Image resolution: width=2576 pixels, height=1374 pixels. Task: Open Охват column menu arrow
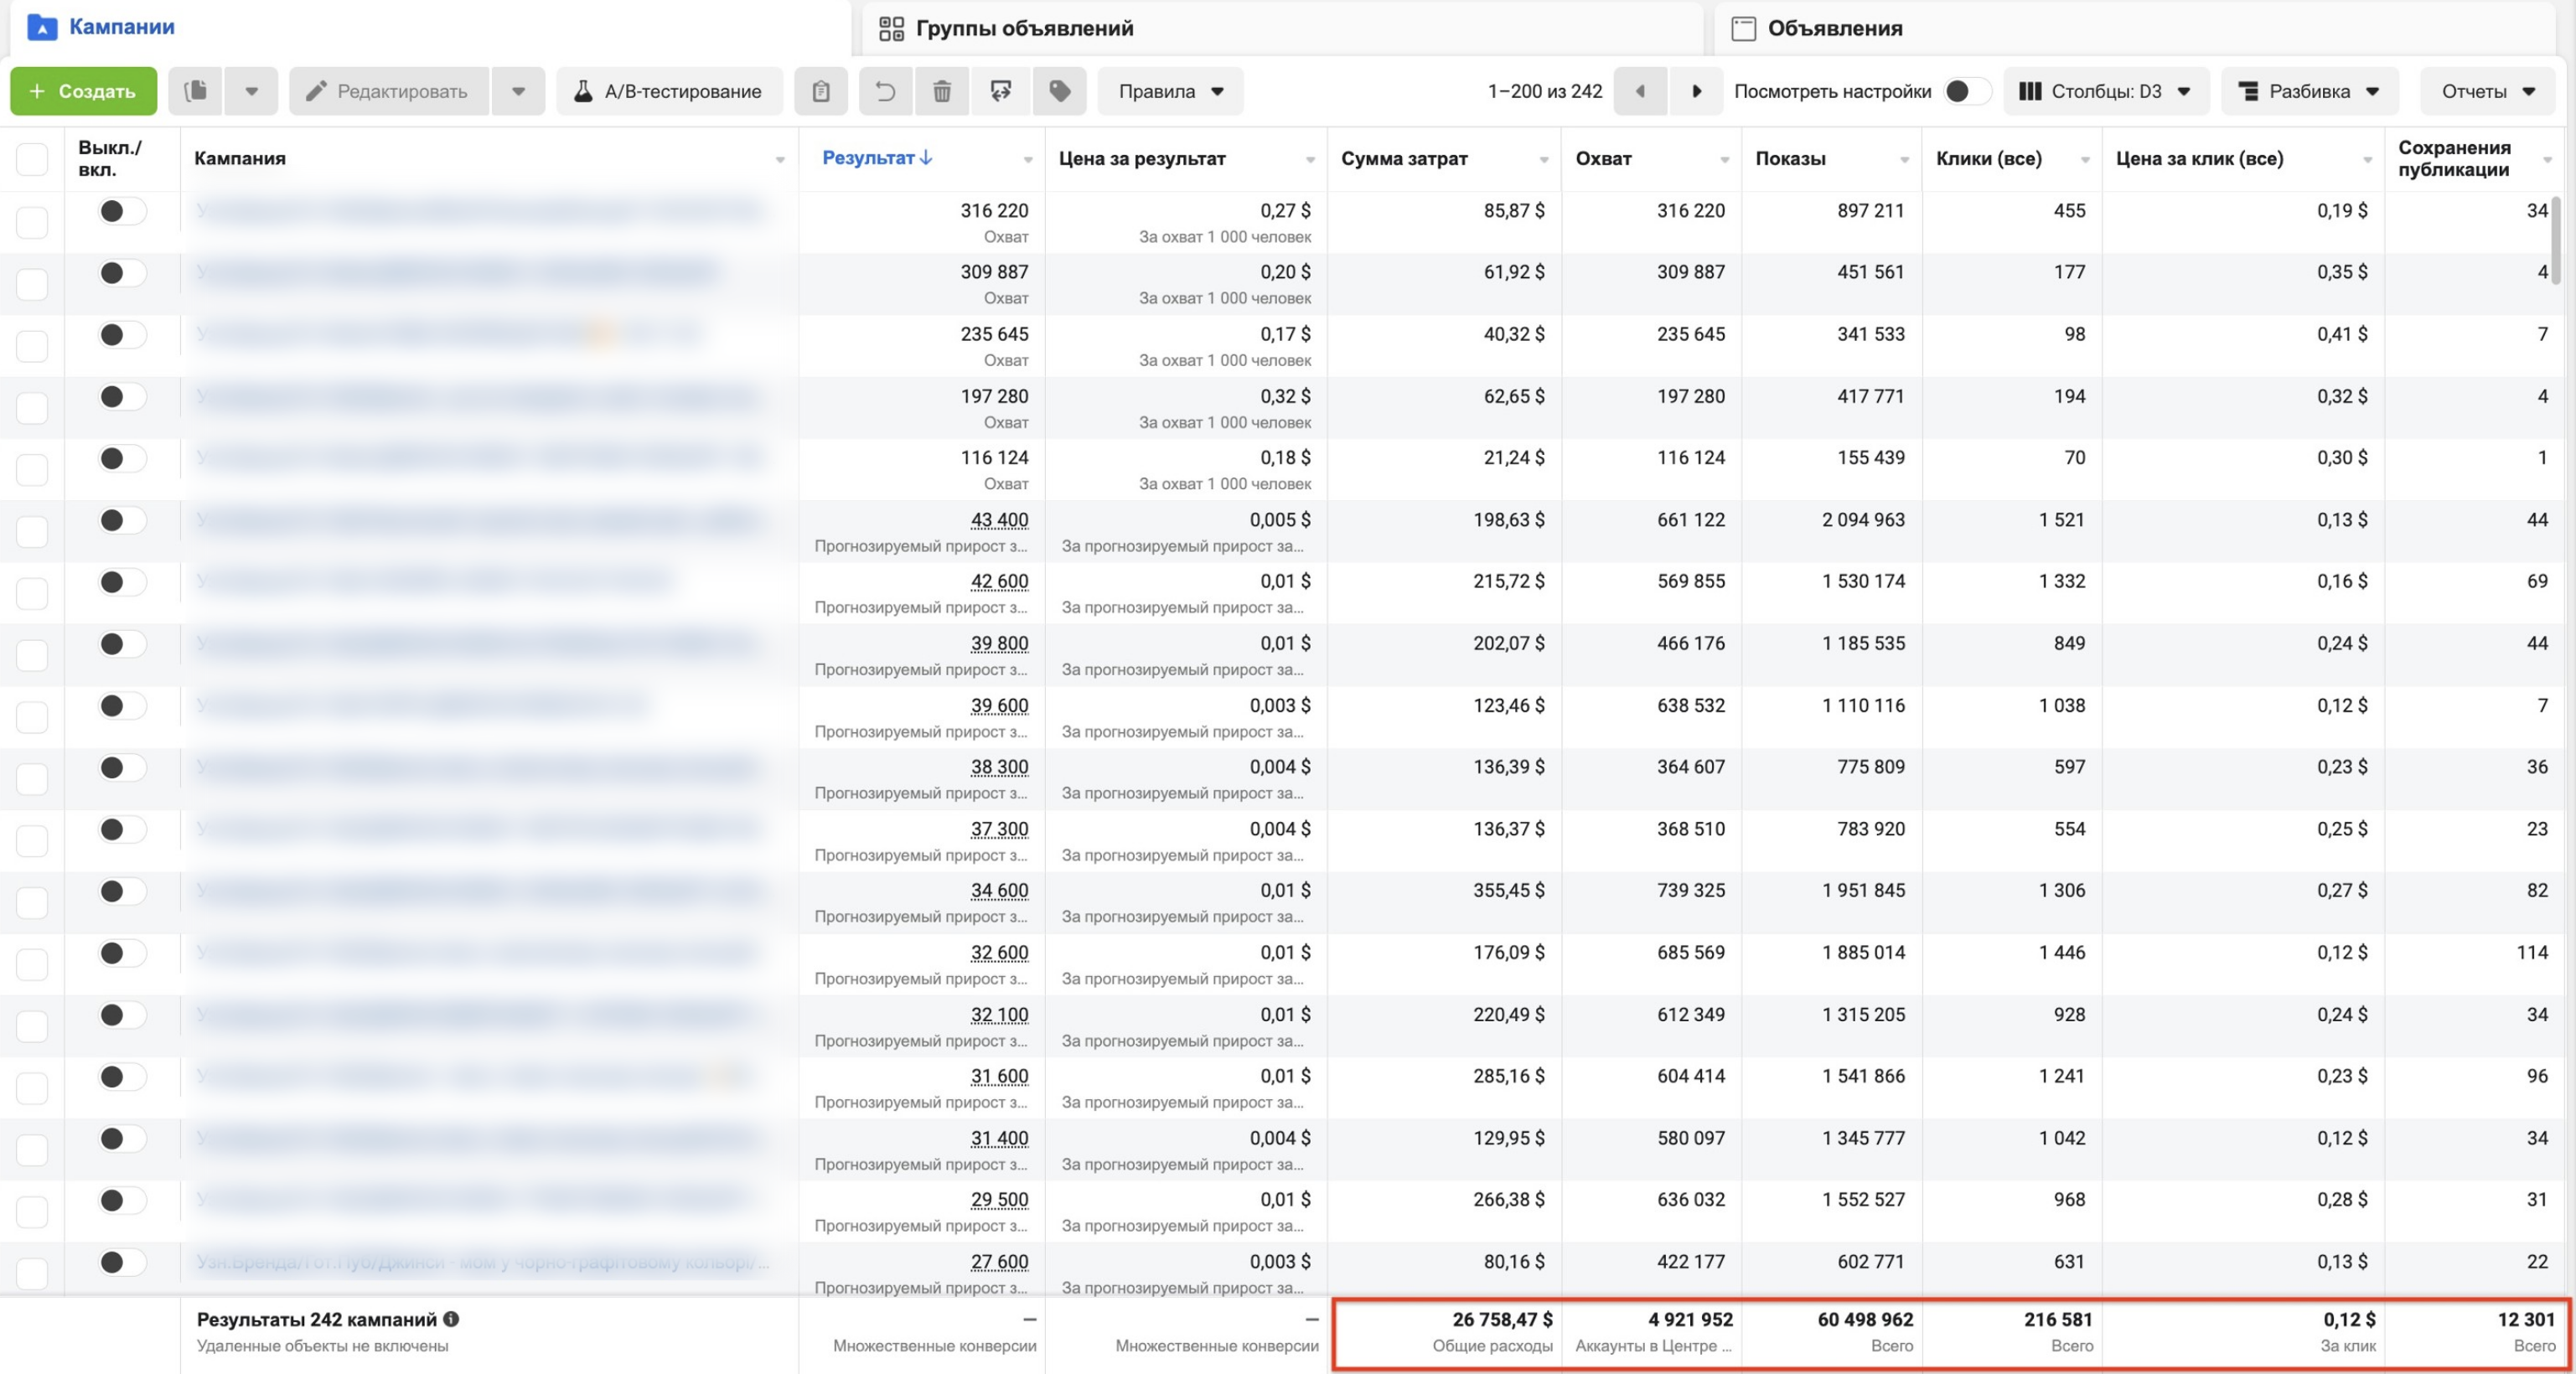pos(1725,160)
